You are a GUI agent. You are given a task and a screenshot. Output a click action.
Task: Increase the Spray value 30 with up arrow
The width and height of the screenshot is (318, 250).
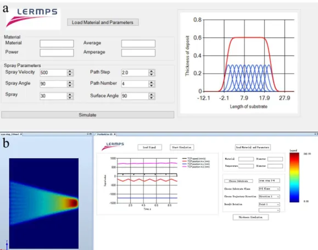tap(70, 95)
